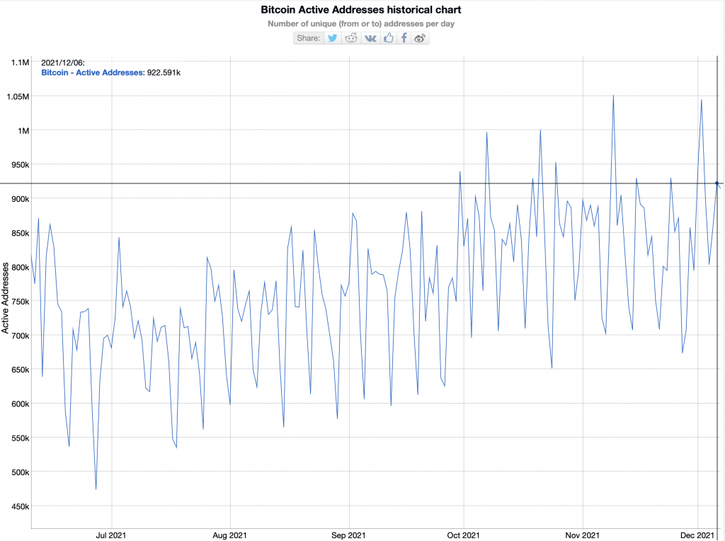
Task: Click the vertical 'Active Addresses' axis title
Action: pyautogui.click(x=6, y=298)
